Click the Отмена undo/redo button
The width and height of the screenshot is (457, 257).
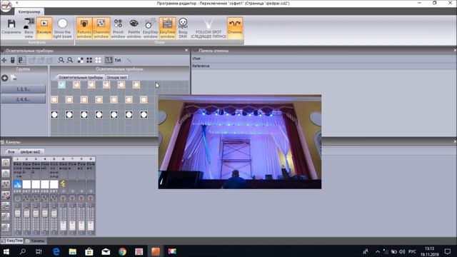click(235, 28)
